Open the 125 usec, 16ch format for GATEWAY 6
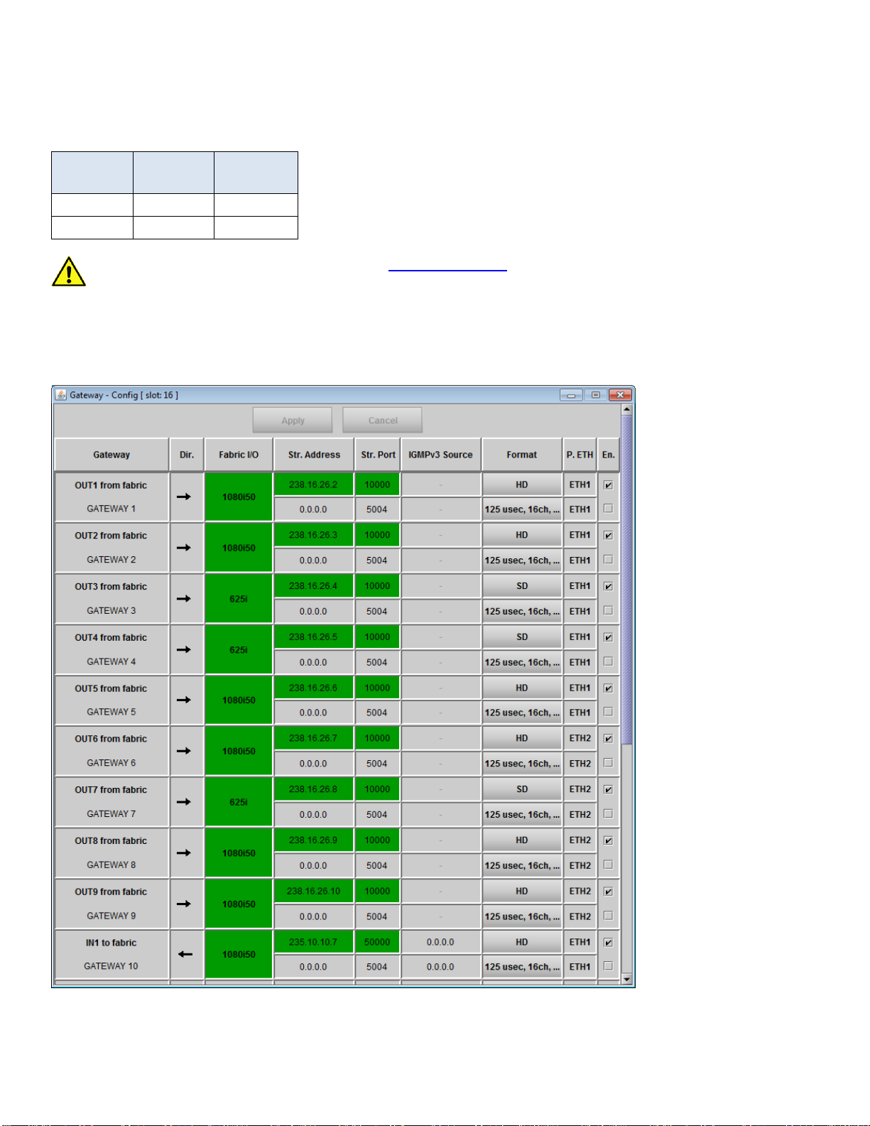 click(522, 764)
